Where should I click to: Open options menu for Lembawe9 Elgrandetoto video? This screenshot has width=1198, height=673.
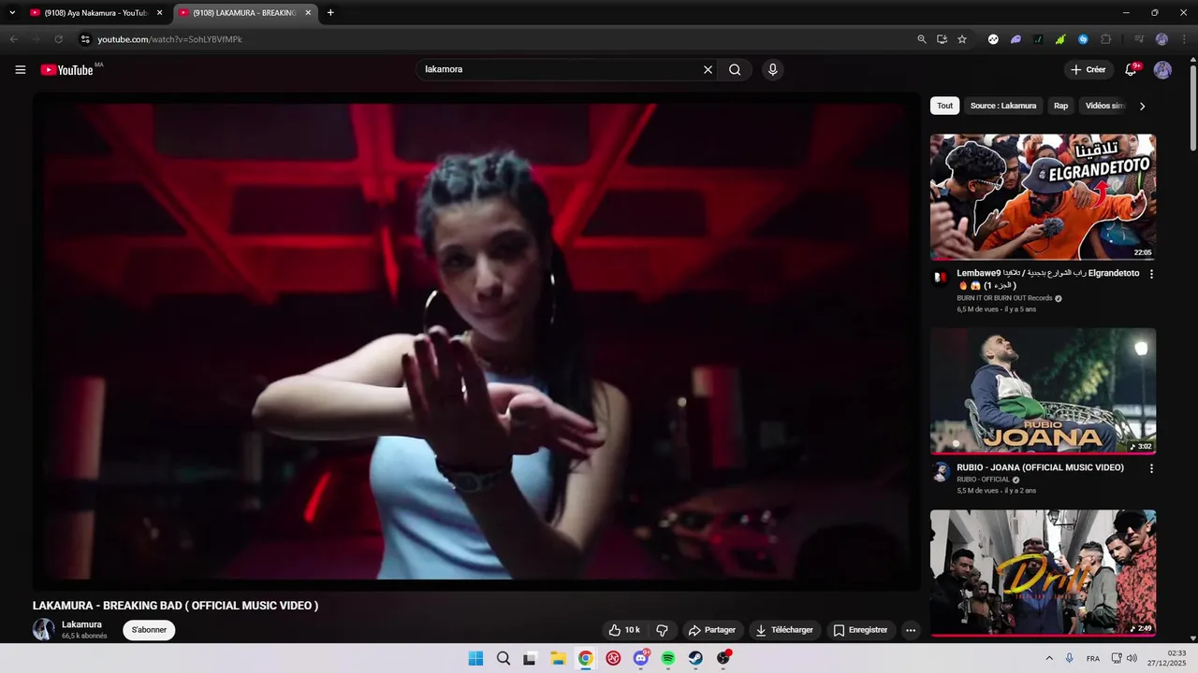tap(1151, 274)
